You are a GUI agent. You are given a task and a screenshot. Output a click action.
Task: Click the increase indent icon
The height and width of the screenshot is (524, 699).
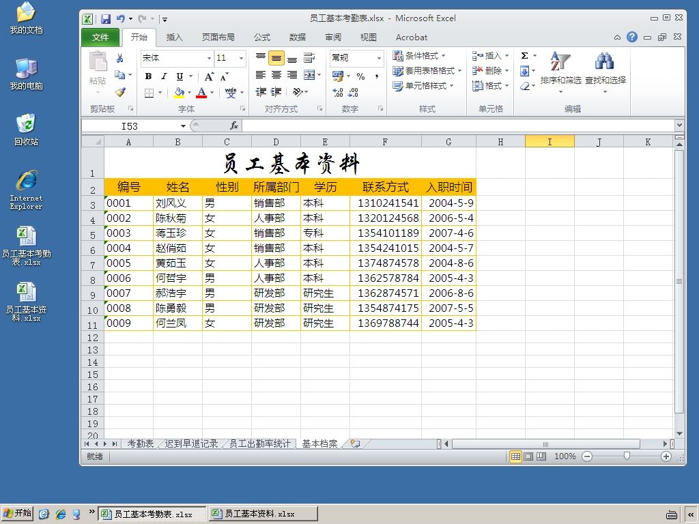coord(276,92)
